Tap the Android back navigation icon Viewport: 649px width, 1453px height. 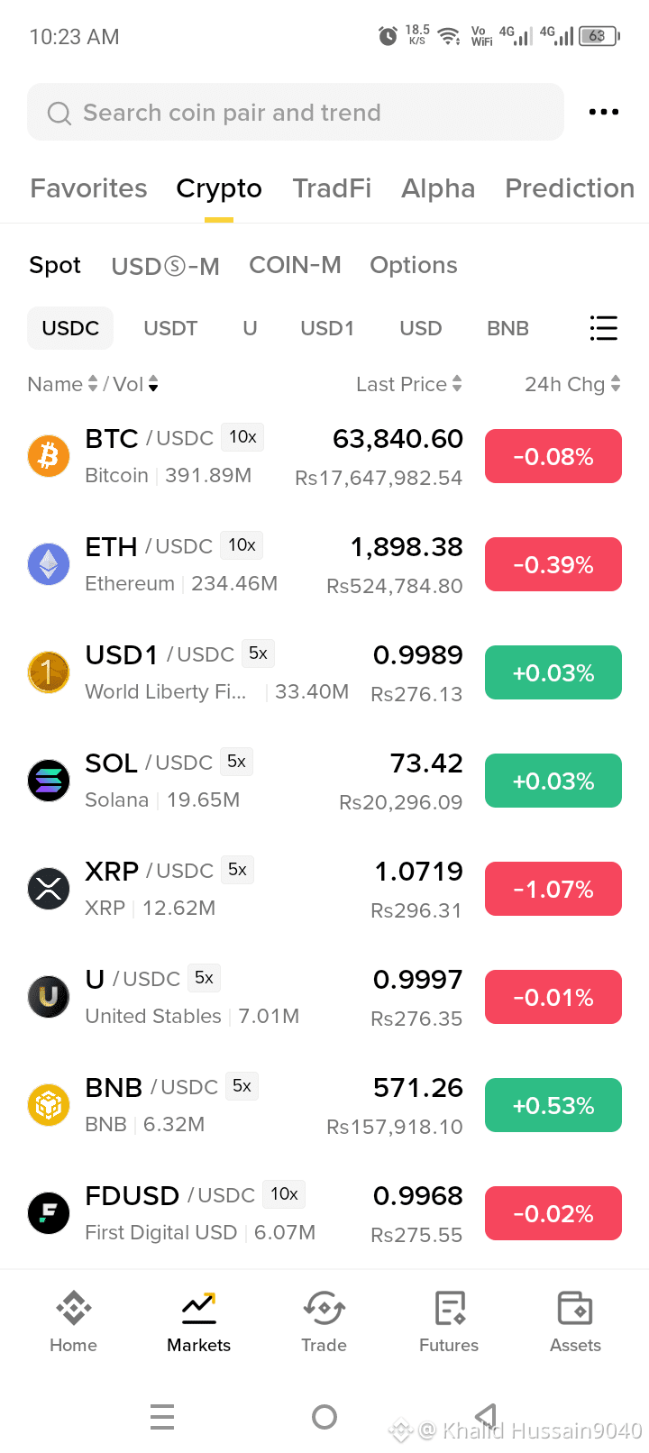[x=487, y=1416]
